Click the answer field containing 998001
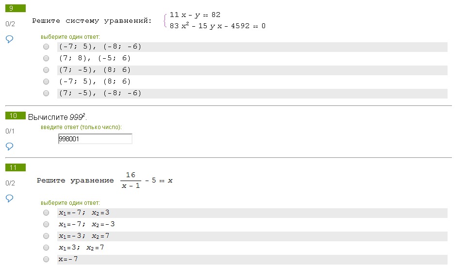The height and width of the screenshot is (266, 466). click(x=95, y=139)
